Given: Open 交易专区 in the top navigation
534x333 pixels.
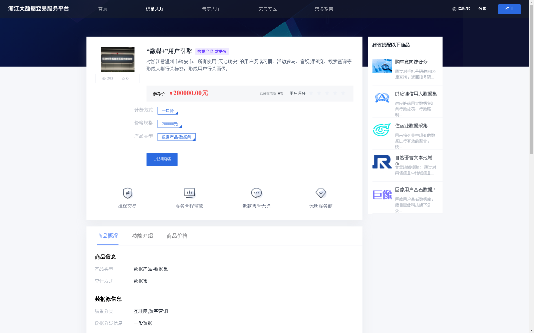Looking at the screenshot, I should coord(268,9).
